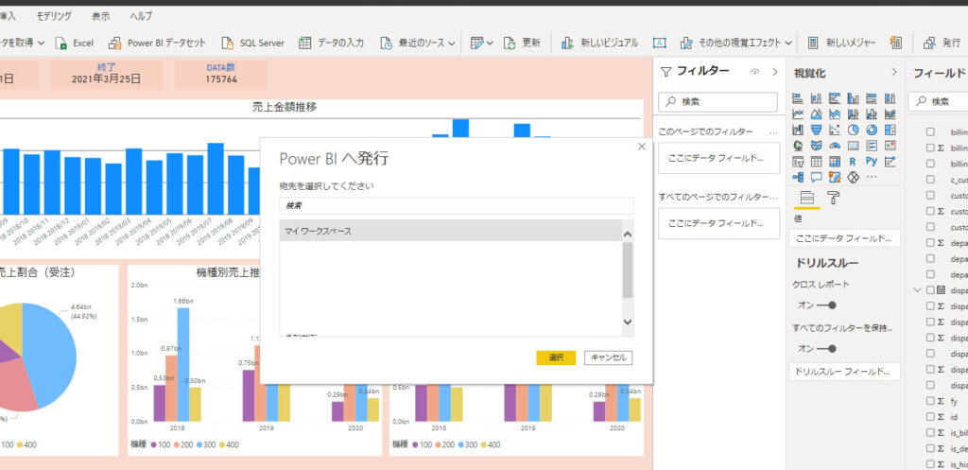The height and width of the screenshot is (470, 968).
Task: Select the gauge visual icon
Action: click(x=835, y=146)
